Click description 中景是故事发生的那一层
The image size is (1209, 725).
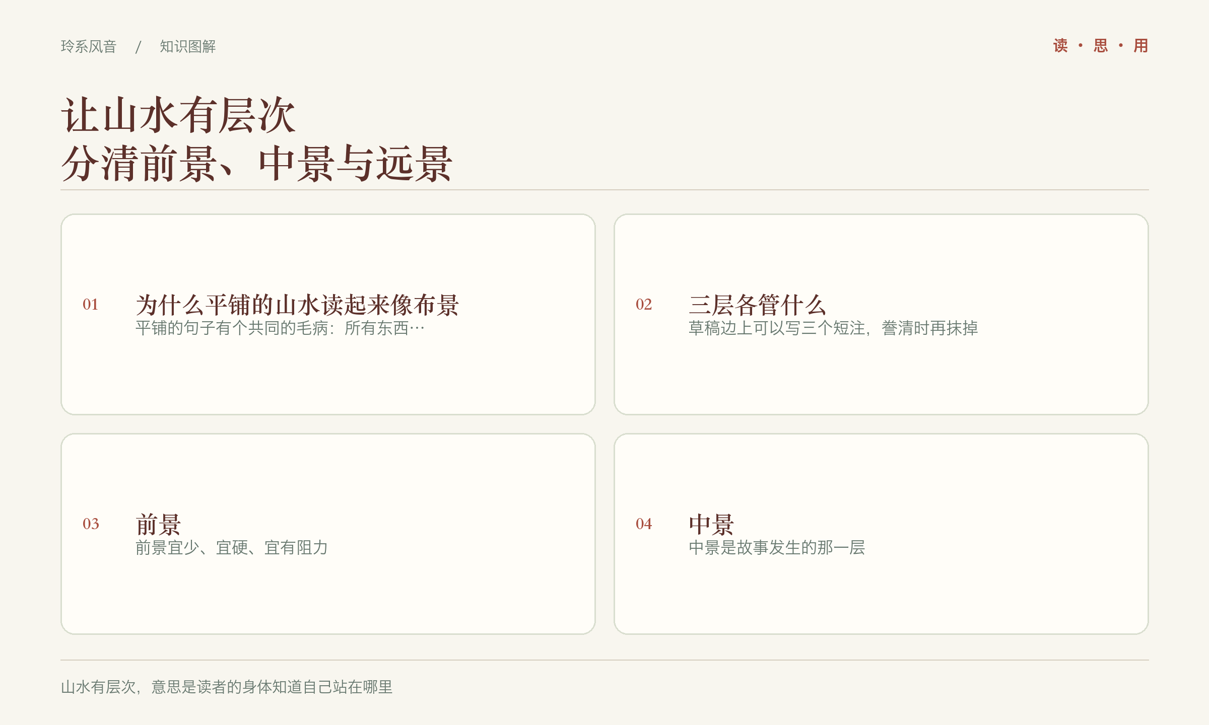[777, 548]
